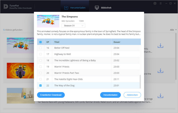Click 'The Simpsons' title in dialog
Viewport: 178px width, 113px height.
[x=70, y=17]
